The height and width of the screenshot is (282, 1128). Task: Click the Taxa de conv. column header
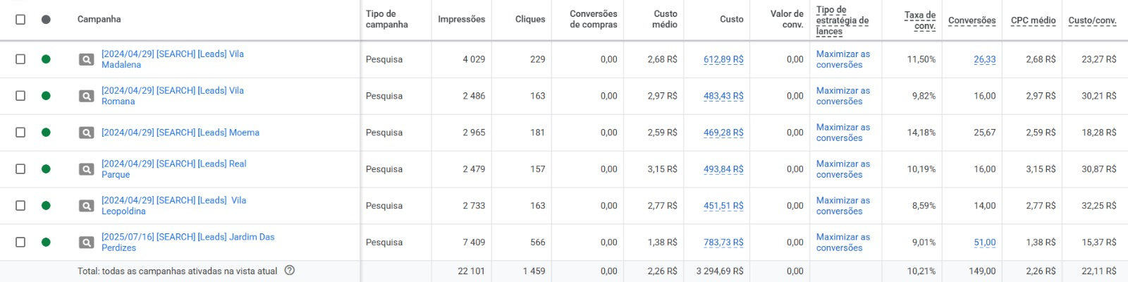point(920,20)
